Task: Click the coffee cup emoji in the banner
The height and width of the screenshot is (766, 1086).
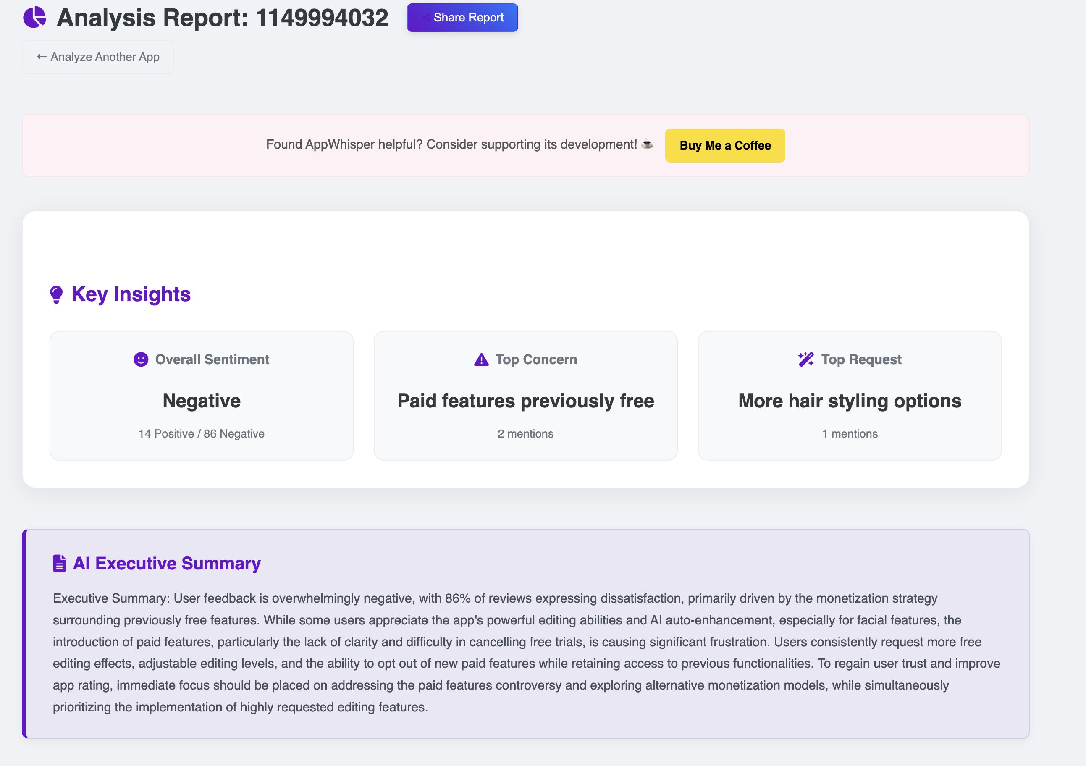Action: pyautogui.click(x=647, y=144)
